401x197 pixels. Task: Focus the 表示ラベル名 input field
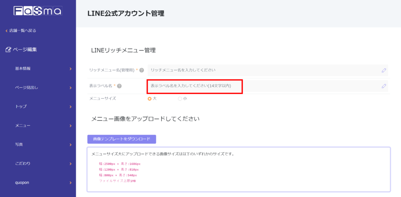(x=268, y=86)
